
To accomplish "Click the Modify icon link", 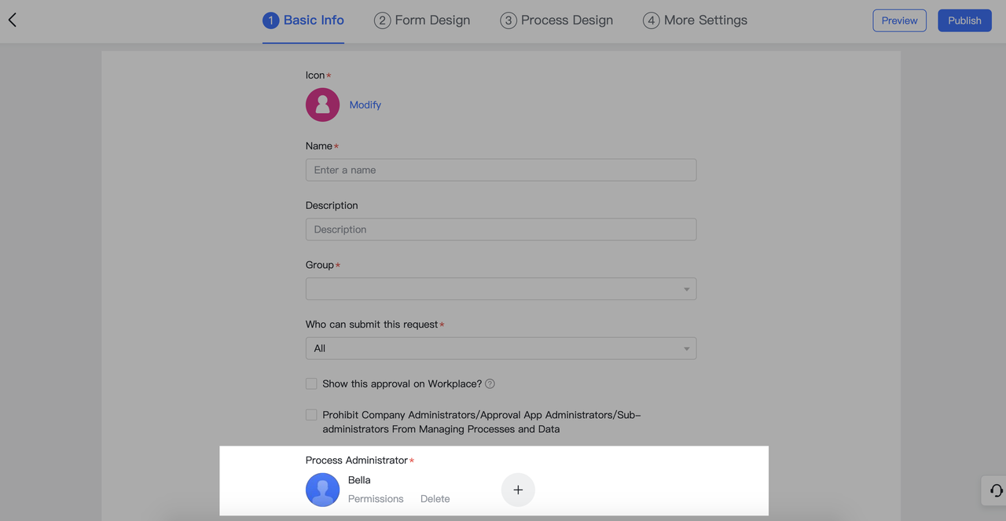I will click(x=365, y=105).
